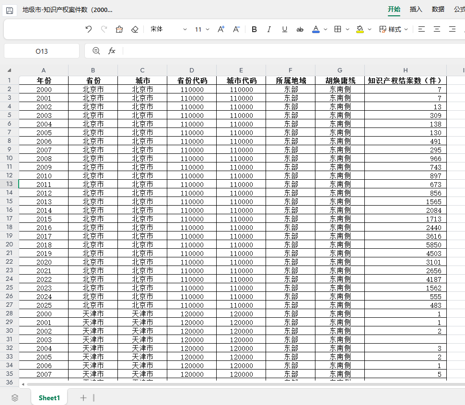Screen dimensions: 465x405
Task: Toggle bold formatting
Action: pyautogui.click(x=254, y=29)
